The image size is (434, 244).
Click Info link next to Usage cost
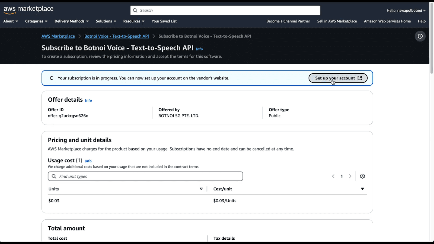pyautogui.click(x=88, y=161)
